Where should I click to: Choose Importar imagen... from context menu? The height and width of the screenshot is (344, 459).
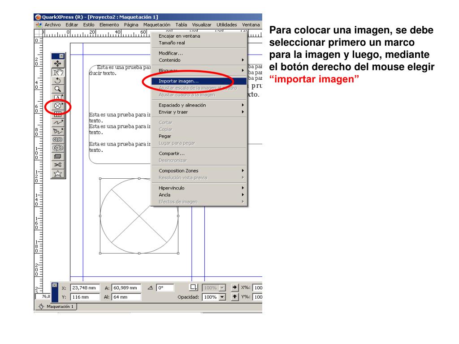199,81
